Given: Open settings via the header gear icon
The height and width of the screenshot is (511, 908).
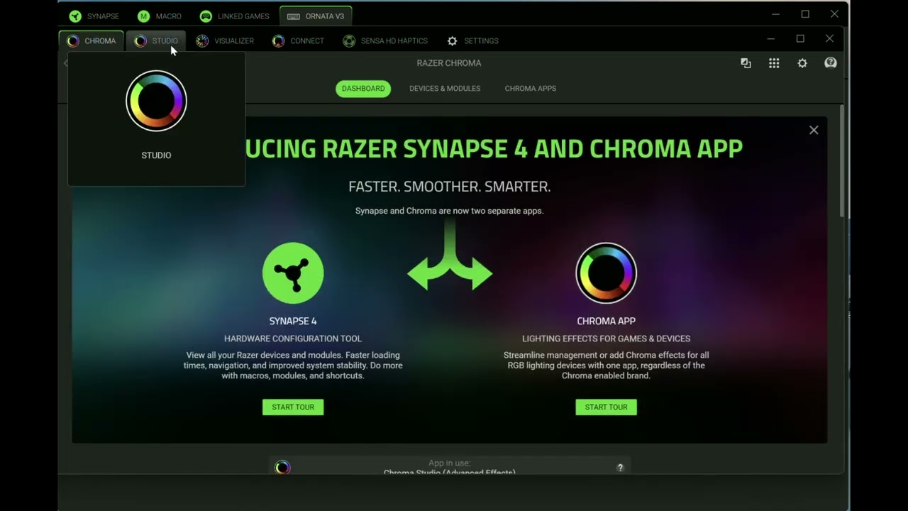Looking at the screenshot, I should click(x=802, y=63).
